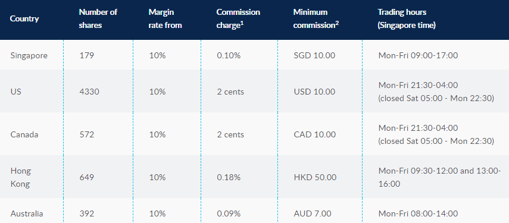Select the Hong Kong country cell
509x223 pixels.
point(21,177)
